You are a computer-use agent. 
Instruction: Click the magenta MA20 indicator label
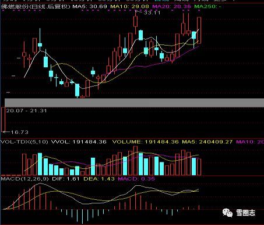171,6
